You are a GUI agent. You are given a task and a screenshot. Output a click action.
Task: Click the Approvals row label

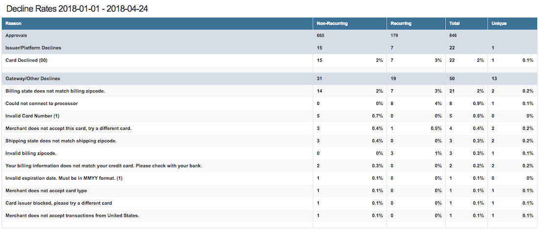pyautogui.click(x=16, y=36)
